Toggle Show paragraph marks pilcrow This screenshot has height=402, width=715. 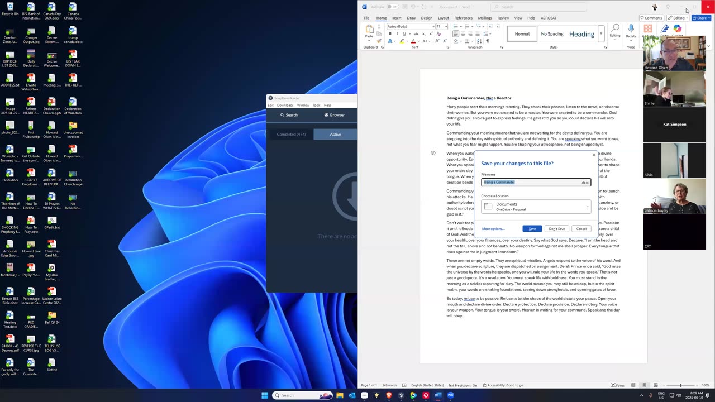point(488,41)
